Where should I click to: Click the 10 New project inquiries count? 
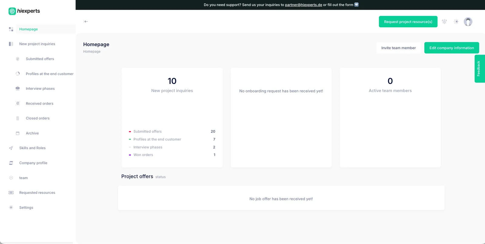pyautogui.click(x=172, y=81)
